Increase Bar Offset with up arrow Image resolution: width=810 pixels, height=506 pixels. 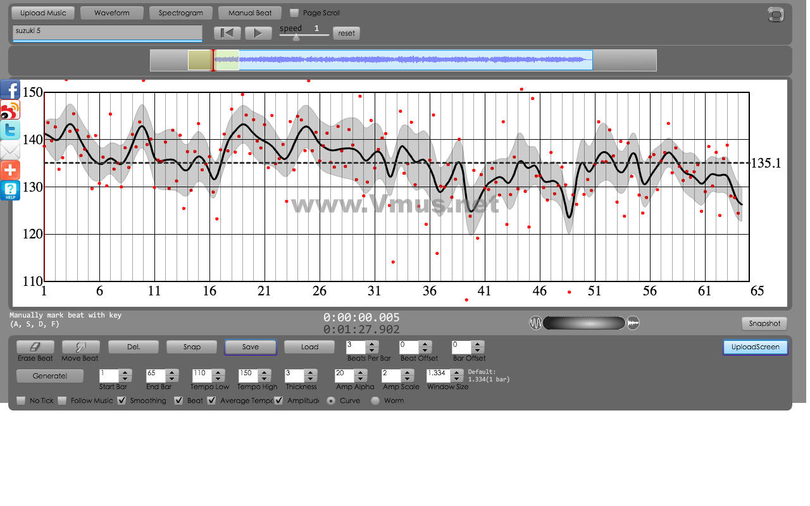478,344
